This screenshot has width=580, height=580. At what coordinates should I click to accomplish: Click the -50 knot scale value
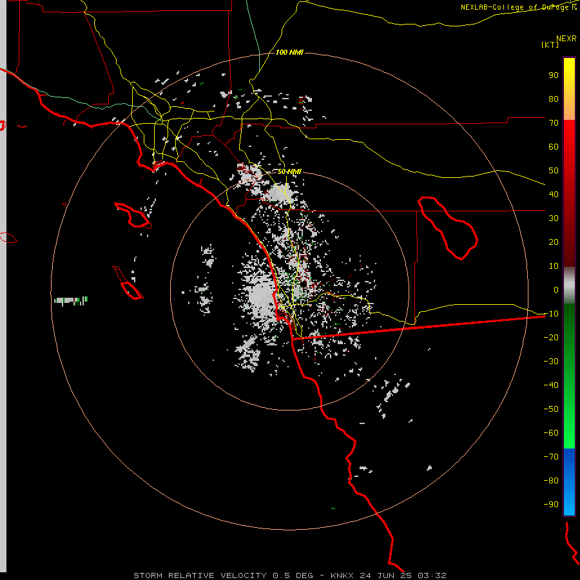tap(551, 409)
